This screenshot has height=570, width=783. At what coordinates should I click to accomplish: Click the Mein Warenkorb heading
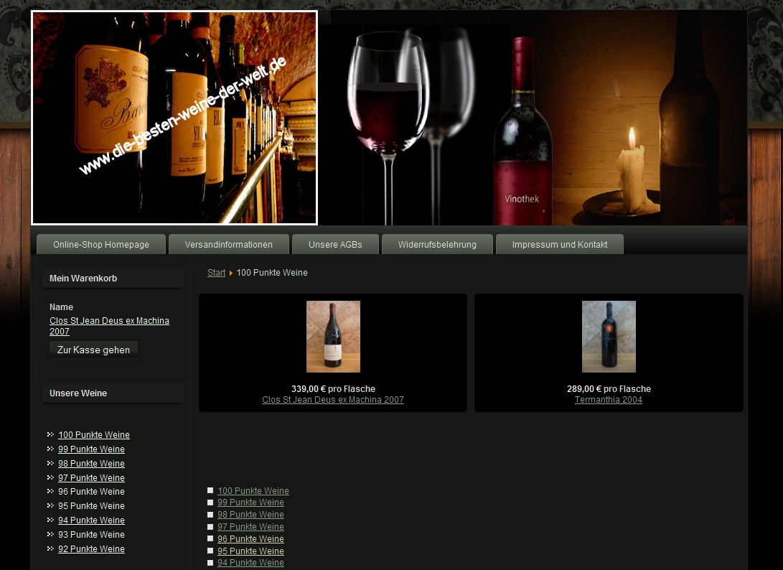click(83, 279)
